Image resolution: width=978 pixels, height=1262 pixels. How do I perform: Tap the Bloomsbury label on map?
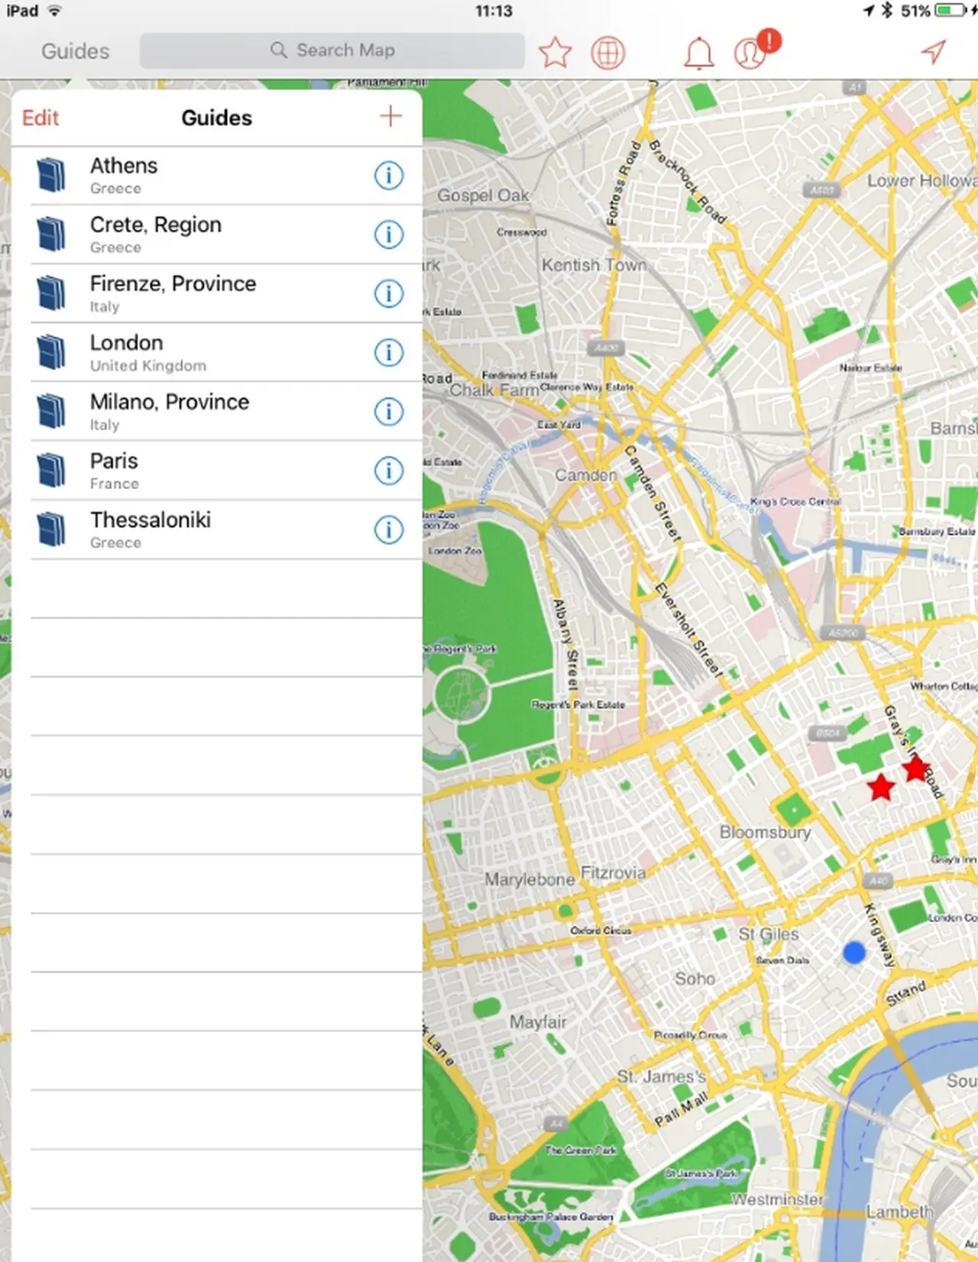pyautogui.click(x=765, y=833)
